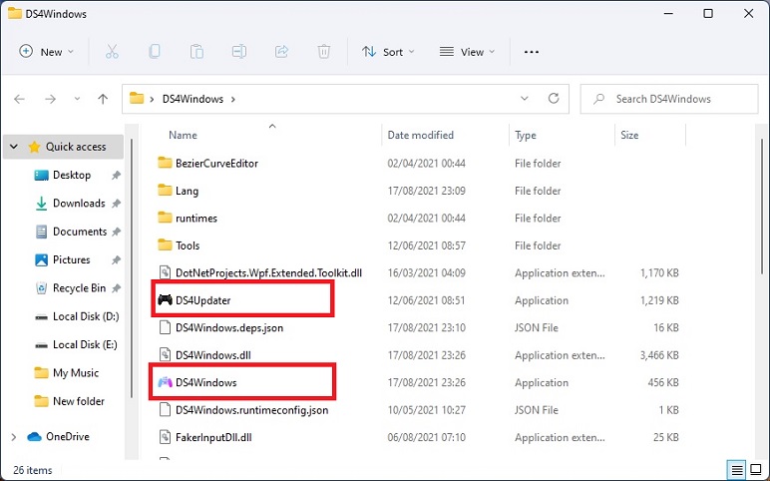Image resolution: width=770 pixels, height=481 pixels.
Task: Select the BezierCurveEditor folder icon
Action: click(x=165, y=163)
